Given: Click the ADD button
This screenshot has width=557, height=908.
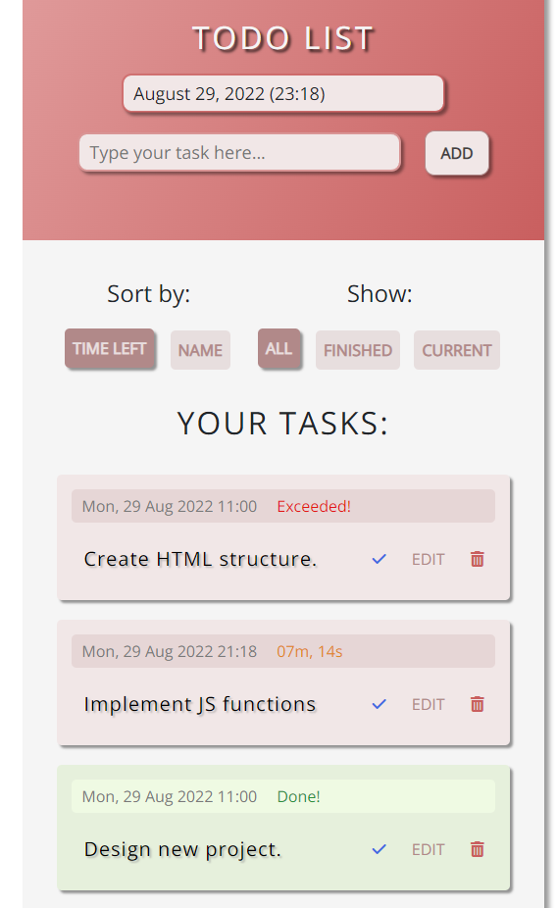Looking at the screenshot, I should [x=457, y=153].
